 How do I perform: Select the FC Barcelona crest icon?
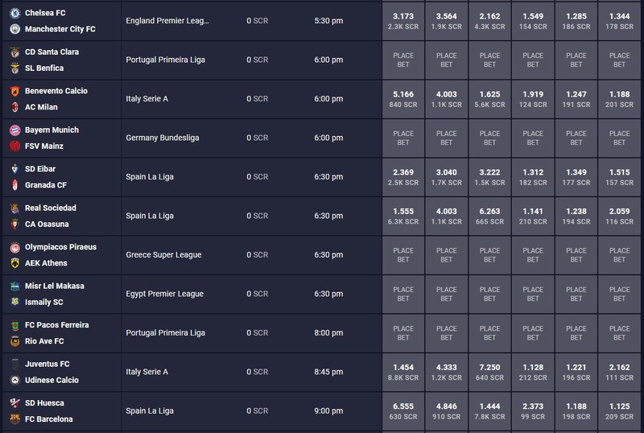coord(15,419)
